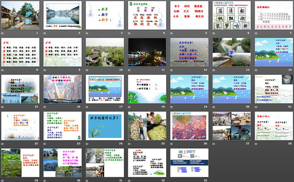
Task: Select slide 23 full poem green and orange text
Action: [x=63, y=126]
